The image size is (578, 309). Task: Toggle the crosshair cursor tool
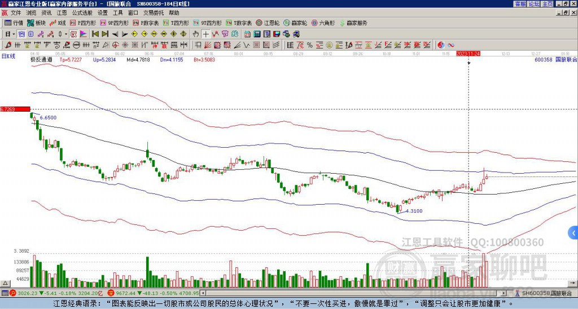(x=205, y=34)
